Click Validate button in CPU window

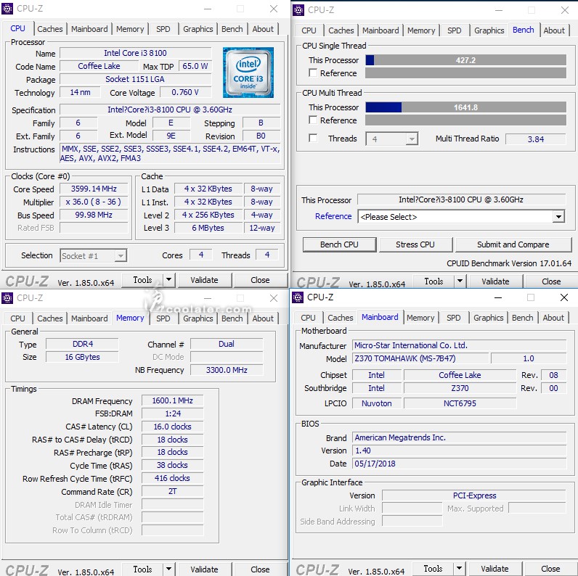pyautogui.click(x=205, y=280)
